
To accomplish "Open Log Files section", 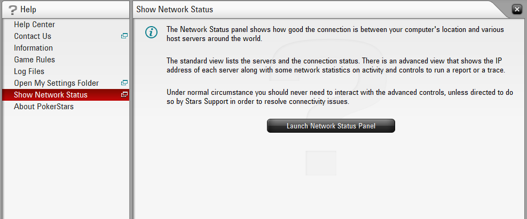I will click(66, 71).
